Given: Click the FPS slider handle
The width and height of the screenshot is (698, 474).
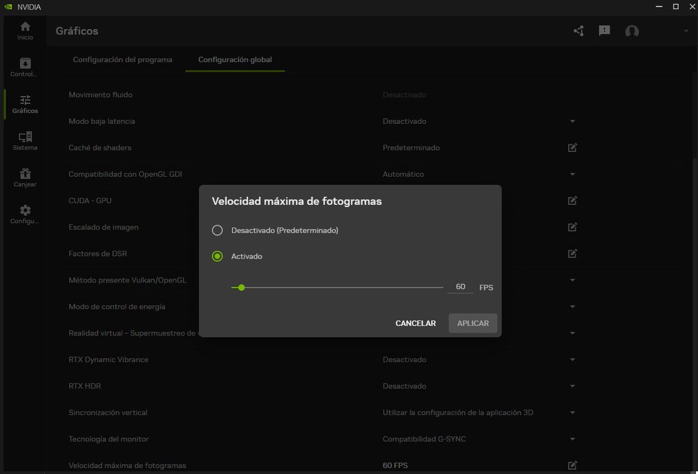Looking at the screenshot, I should tap(241, 287).
